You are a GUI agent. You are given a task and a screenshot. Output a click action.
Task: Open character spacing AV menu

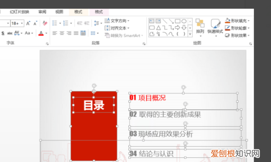coord(19,33)
